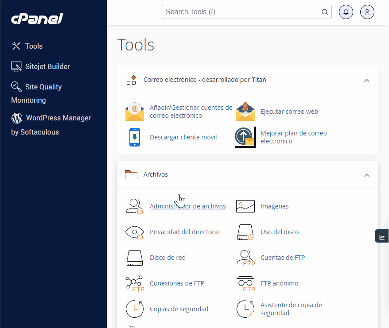The height and width of the screenshot is (328, 389).
Task: Click the Archivos folder icon
Action: pos(131,175)
